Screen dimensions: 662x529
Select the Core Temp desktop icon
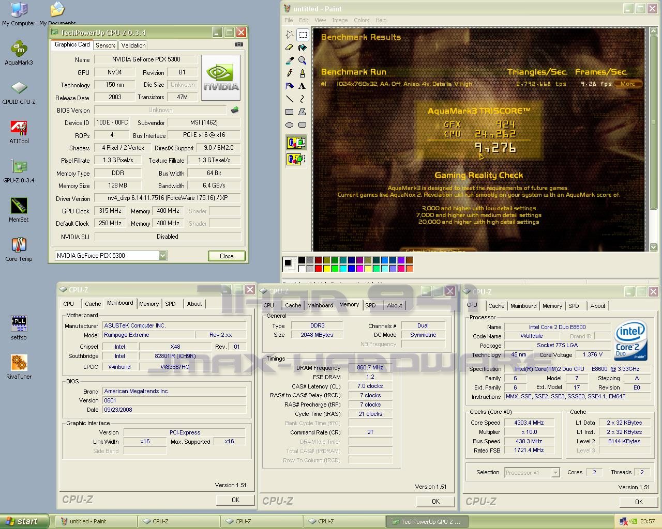tap(19, 250)
